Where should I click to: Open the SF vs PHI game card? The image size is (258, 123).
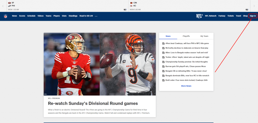[x=68, y=6]
